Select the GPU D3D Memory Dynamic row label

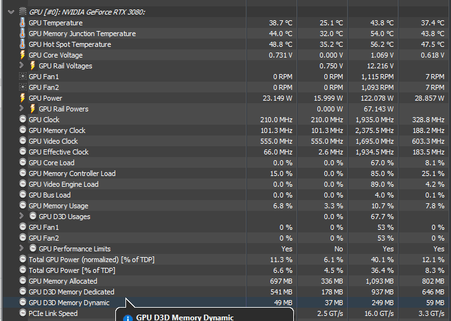[x=69, y=303]
